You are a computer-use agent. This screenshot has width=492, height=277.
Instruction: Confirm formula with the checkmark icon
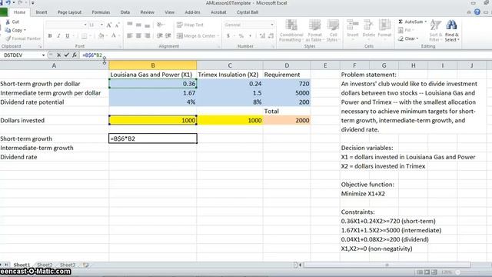point(67,55)
